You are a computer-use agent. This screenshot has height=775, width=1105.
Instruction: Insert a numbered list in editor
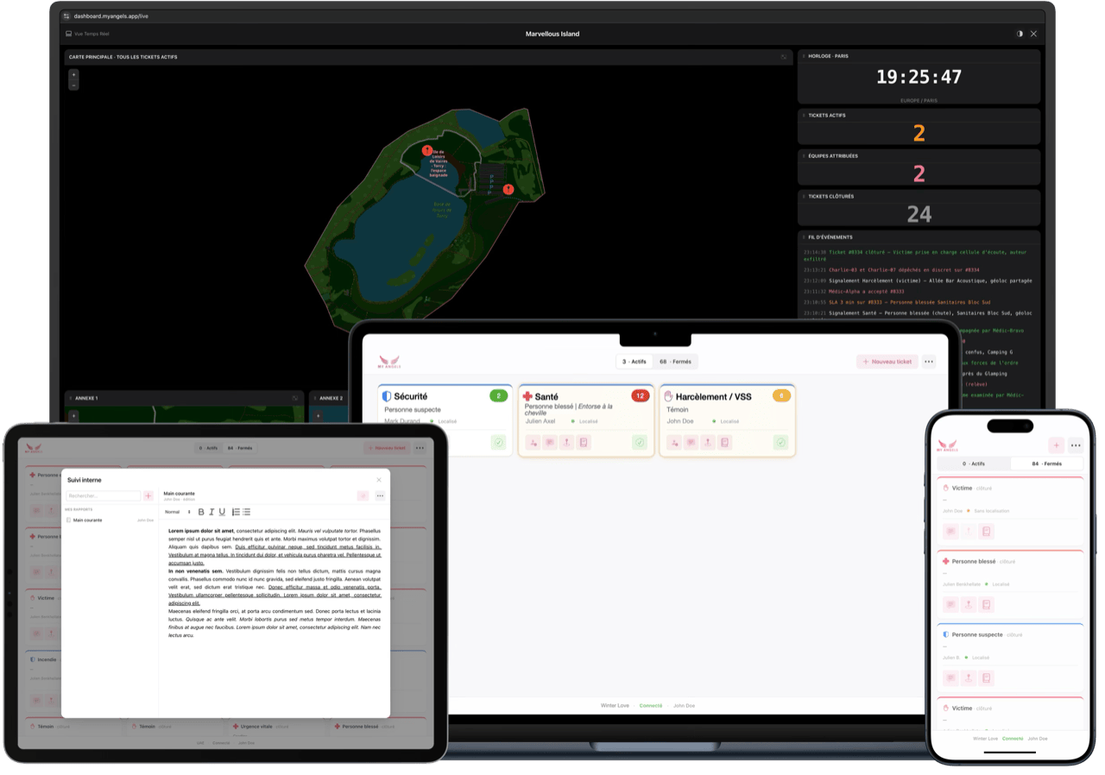[x=236, y=512]
